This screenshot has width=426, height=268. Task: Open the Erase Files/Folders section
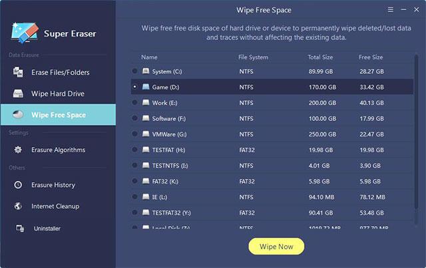(x=60, y=72)
